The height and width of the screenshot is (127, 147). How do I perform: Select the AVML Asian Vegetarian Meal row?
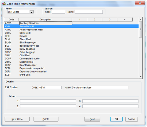[71, 30]
